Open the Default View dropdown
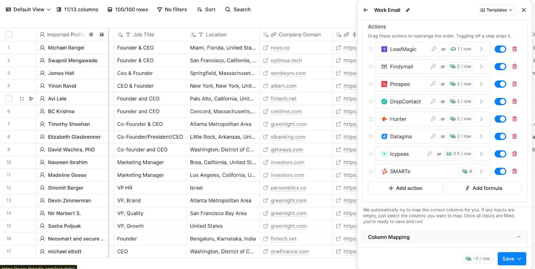The width and height of the screenshot is (535, 269). (x=28, y=9)
